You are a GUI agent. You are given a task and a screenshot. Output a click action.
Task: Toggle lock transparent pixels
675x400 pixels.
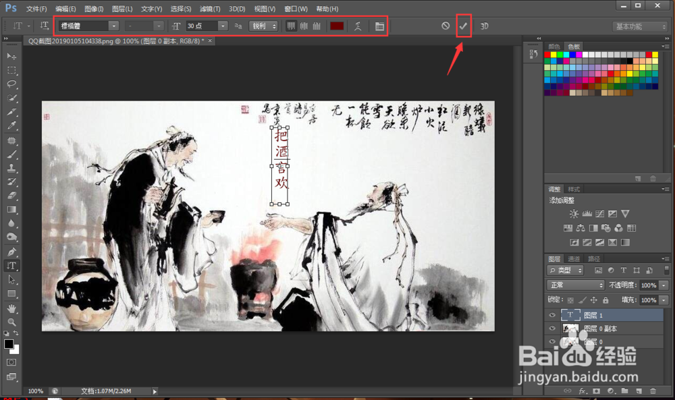coord(570,299)
